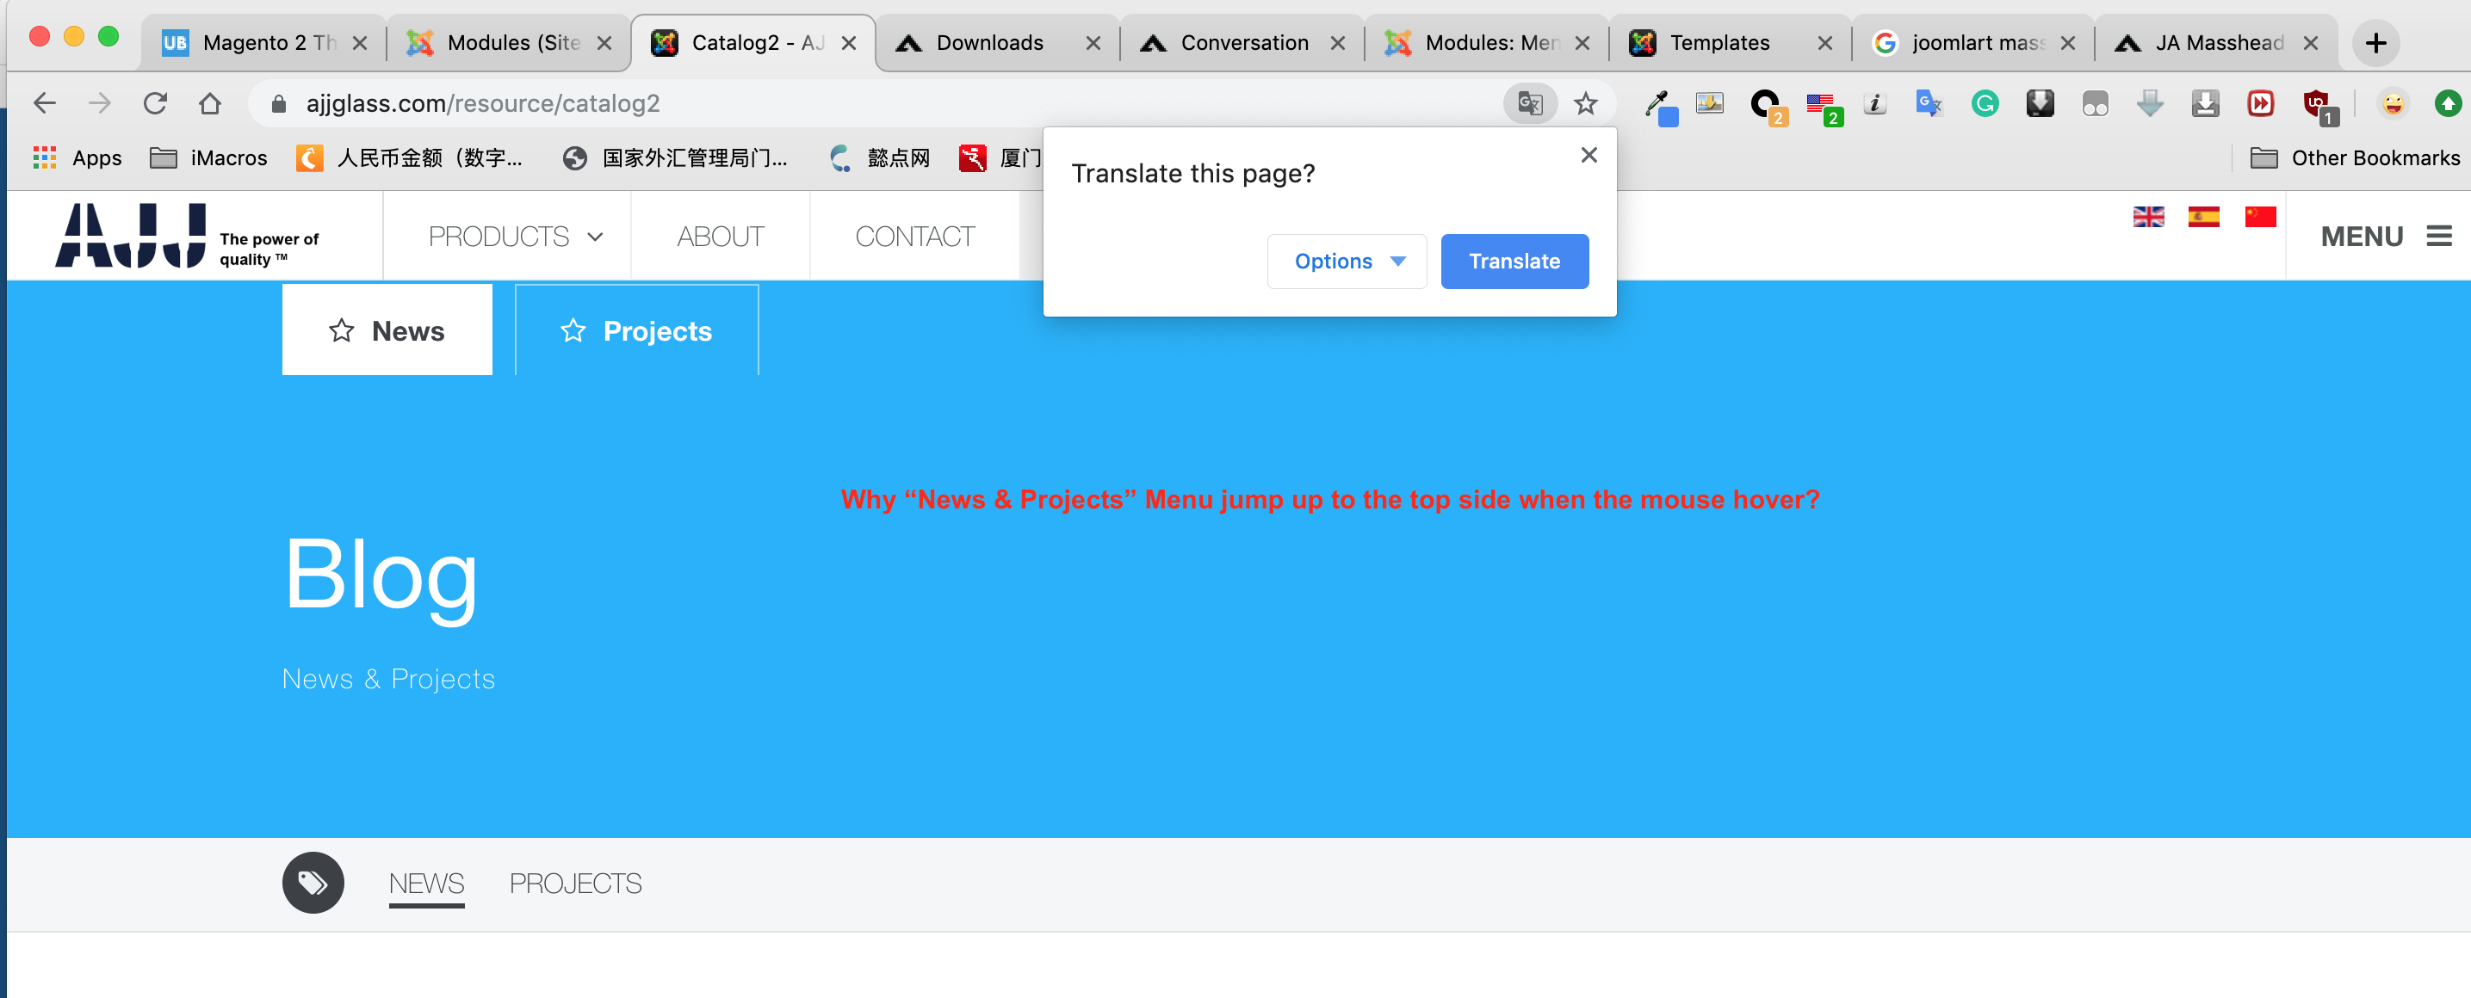This screenshot has height=998, width=2471.
Task: Expand the PRODUCTS navigation dropdown
Action: (x=515, y=237)
